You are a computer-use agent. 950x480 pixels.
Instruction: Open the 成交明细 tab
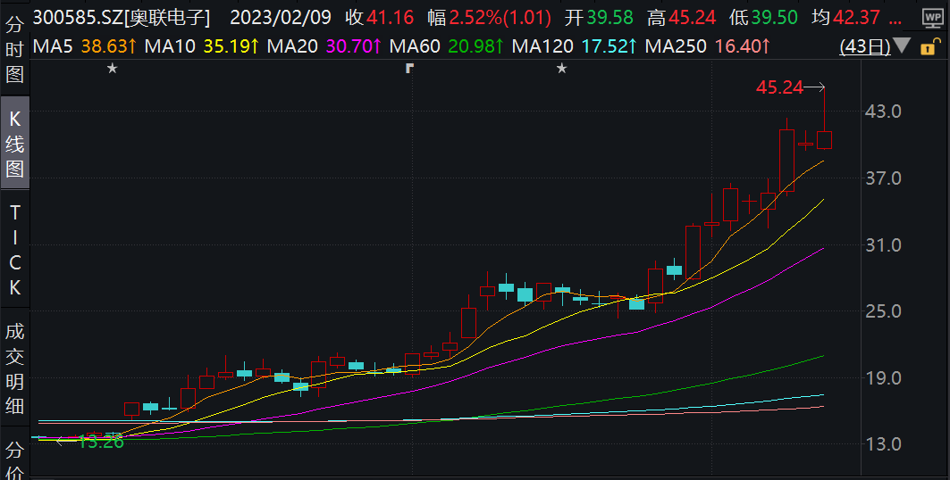coord(14,368)
